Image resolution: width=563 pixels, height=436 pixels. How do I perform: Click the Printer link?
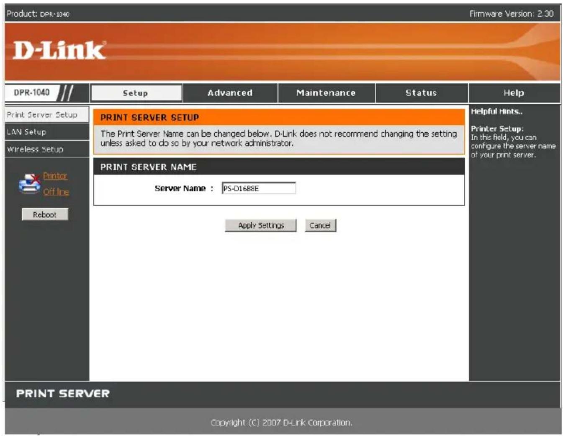tap(55, 176)
